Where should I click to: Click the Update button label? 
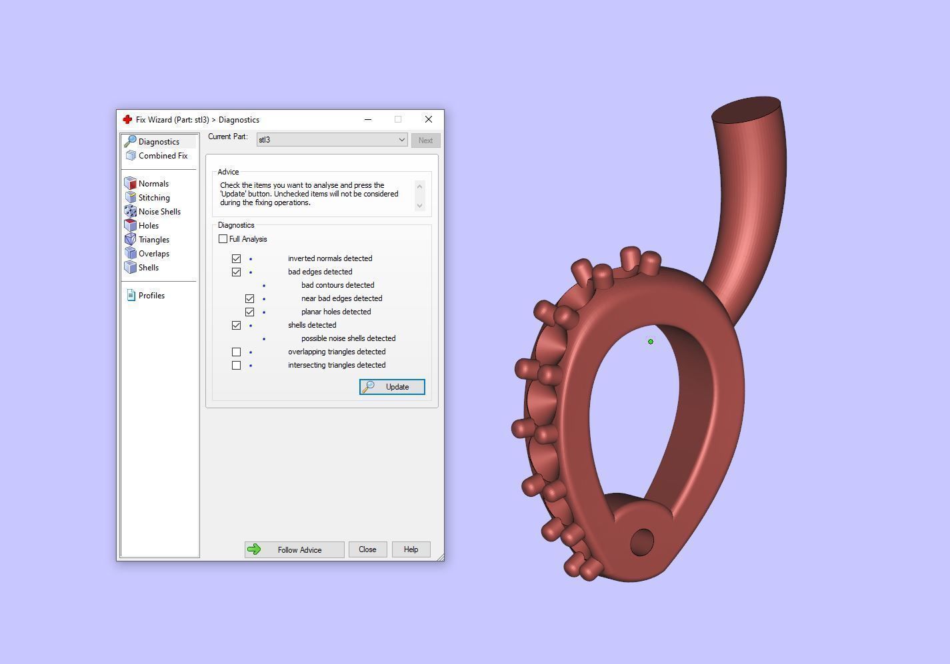397,387
